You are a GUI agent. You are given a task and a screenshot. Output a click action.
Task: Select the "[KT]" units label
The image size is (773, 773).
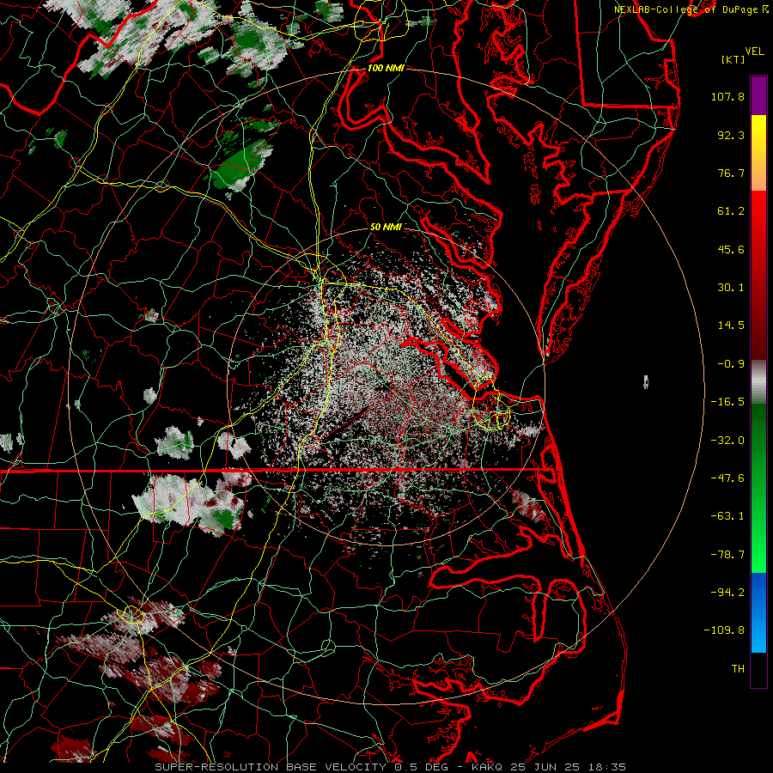point(733,59)
